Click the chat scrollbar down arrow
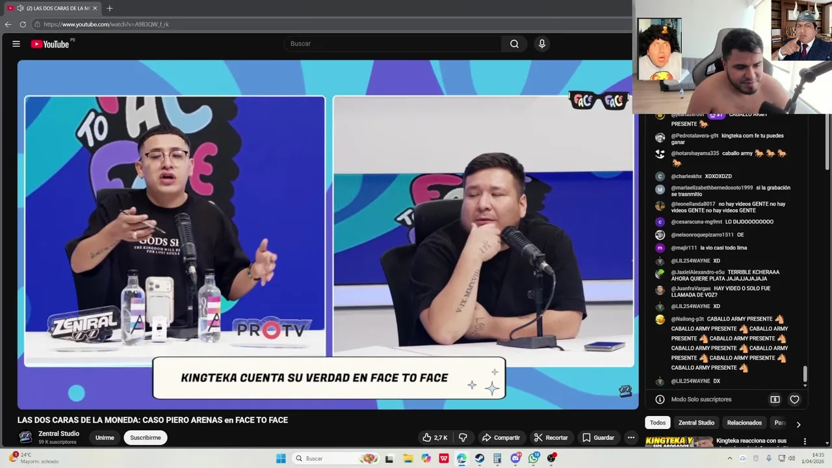The height and width of the screenshot is (468, 832). coord(805,385)
